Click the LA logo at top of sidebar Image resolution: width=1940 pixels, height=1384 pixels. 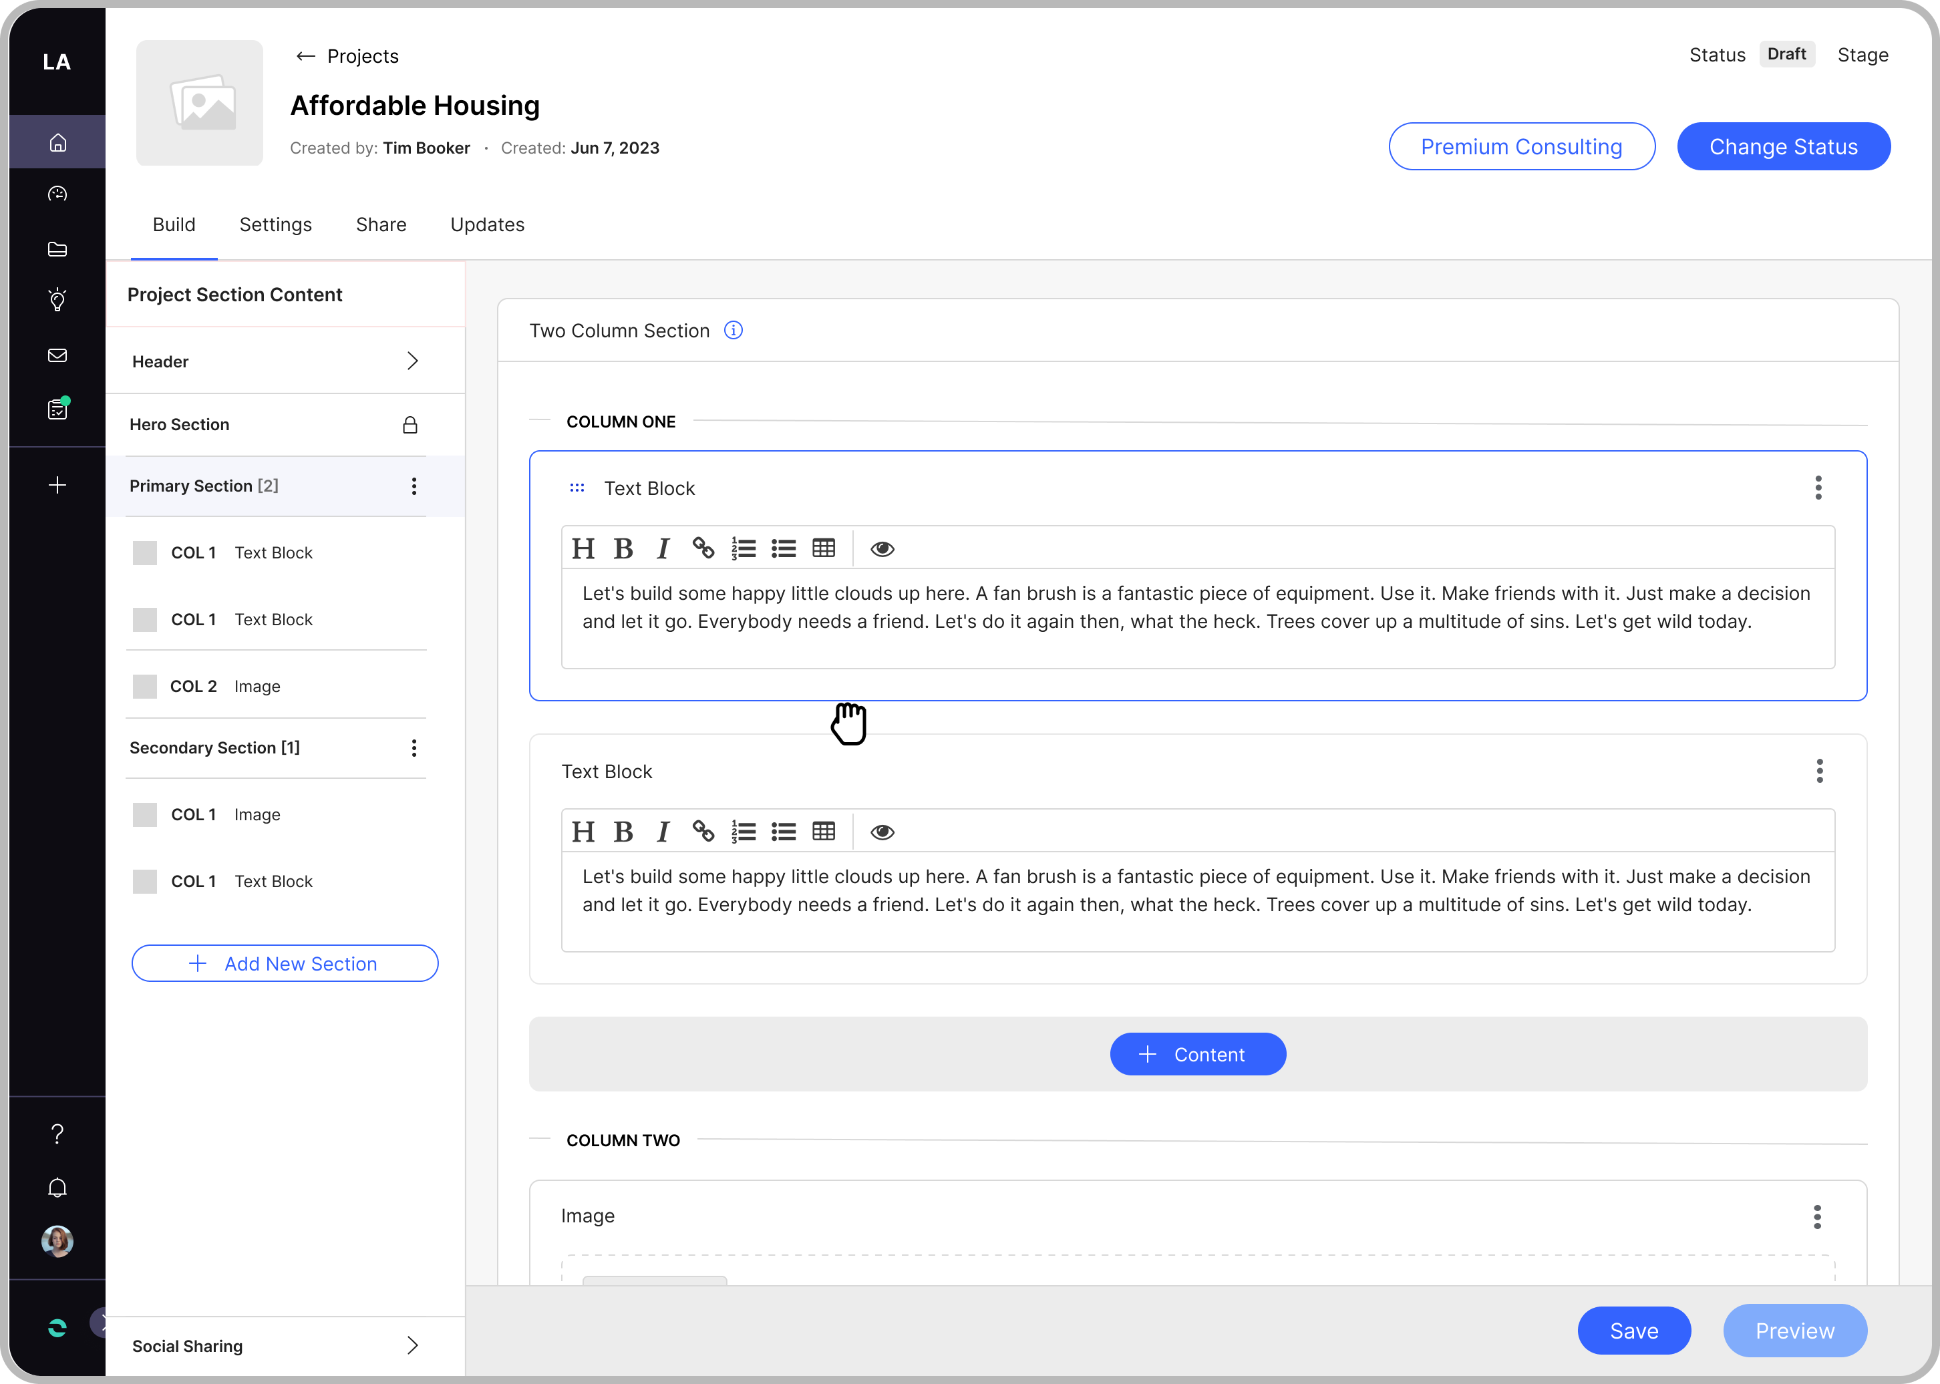coord(57,61)
